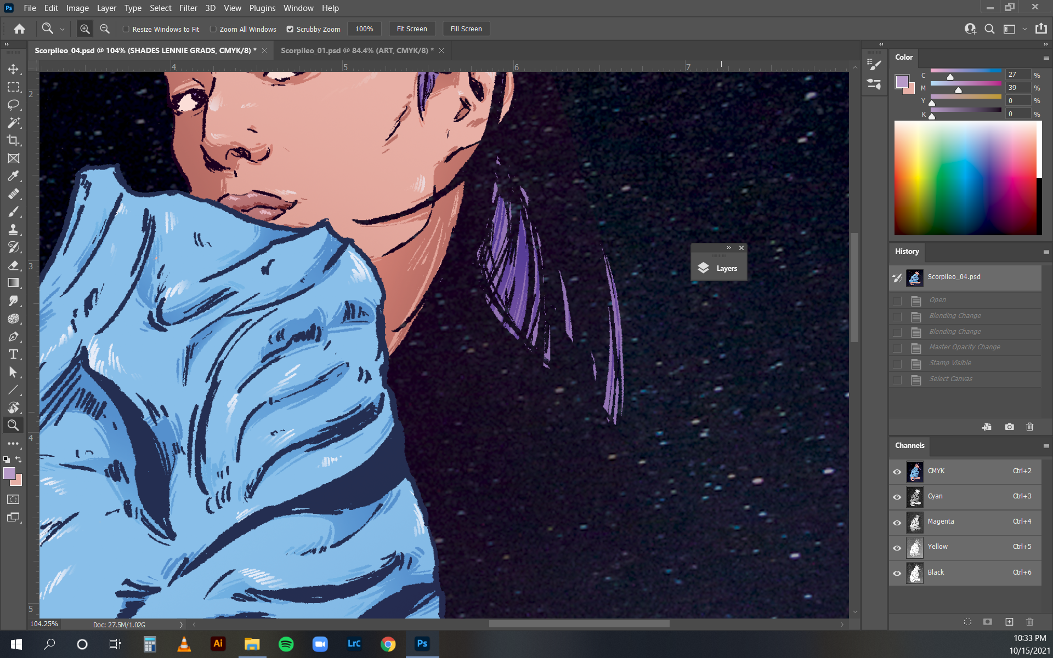Click the Fill Screen button

tap(466, 29)
